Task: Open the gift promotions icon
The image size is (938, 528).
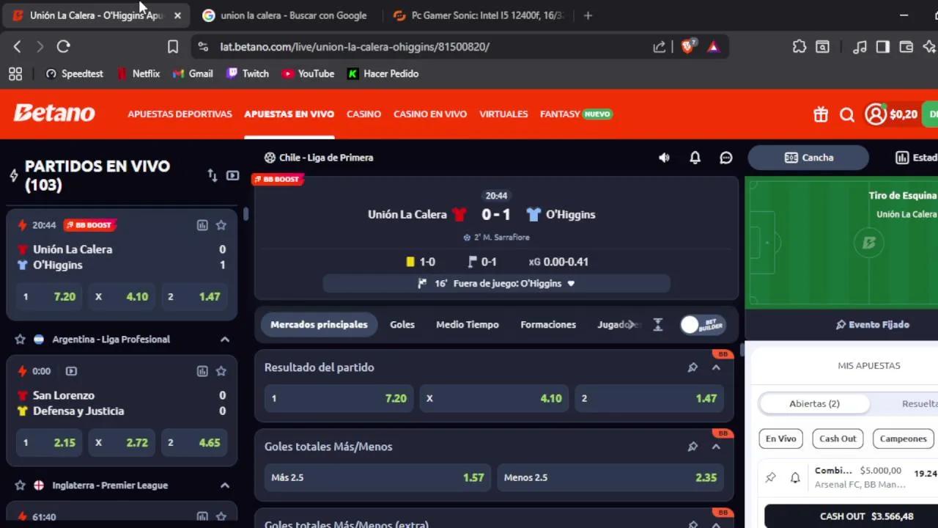Action: click(x=821, y=114)
